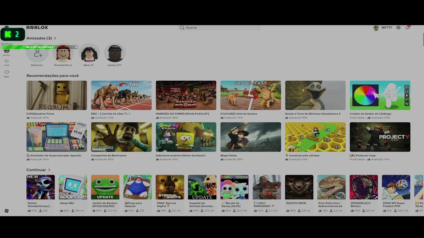Click the Roblox logo in the header
Image resolution: width=424 pixels, height=238 pixels.
37,27
